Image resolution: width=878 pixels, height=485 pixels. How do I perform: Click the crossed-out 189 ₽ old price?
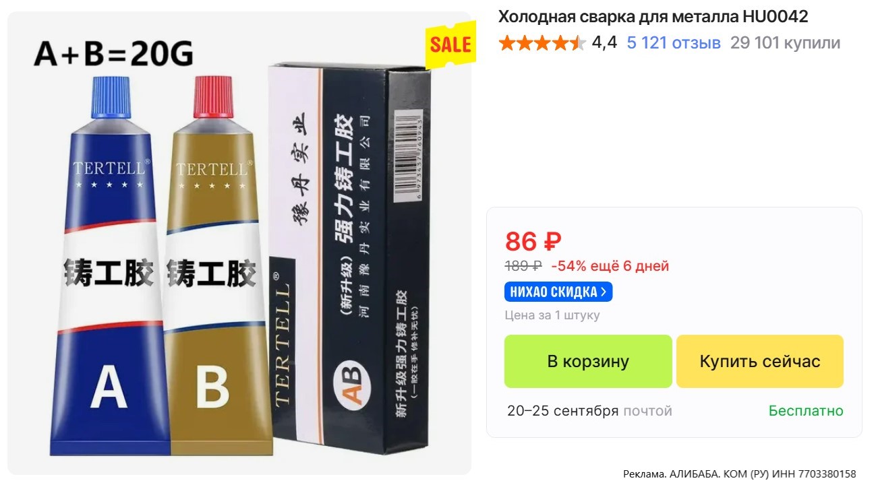(523, 265)
